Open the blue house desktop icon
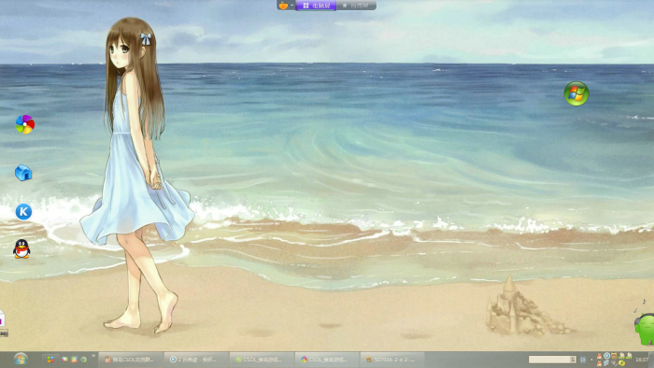This screenshot has width=654, height=368. click(23, 173)
